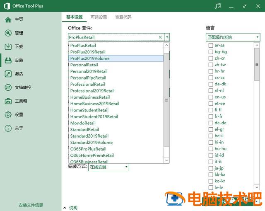Click the compact window arrows icon

[245, 6]
